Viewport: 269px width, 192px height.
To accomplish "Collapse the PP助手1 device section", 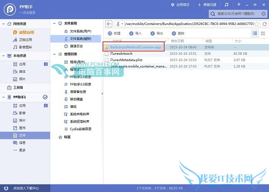I will (3, 97).
